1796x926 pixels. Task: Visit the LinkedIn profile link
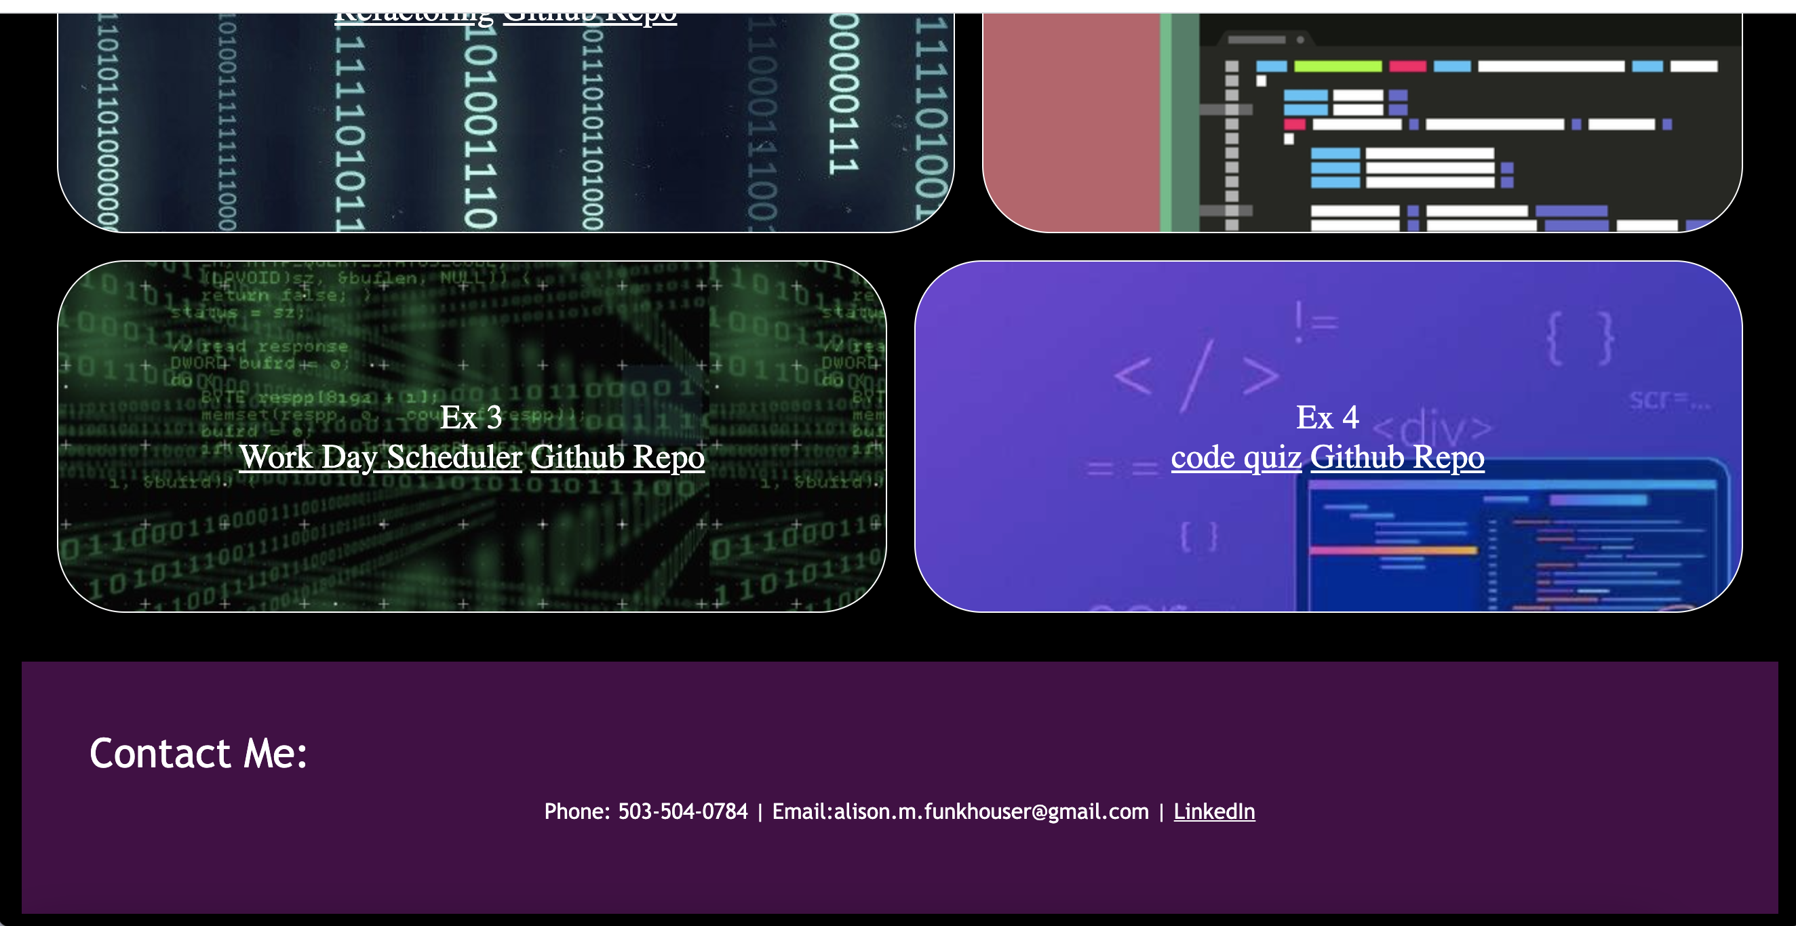tap(1214, 811)
